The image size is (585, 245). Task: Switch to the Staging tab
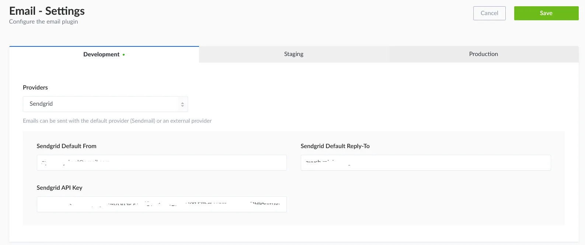tap(294, 54)
